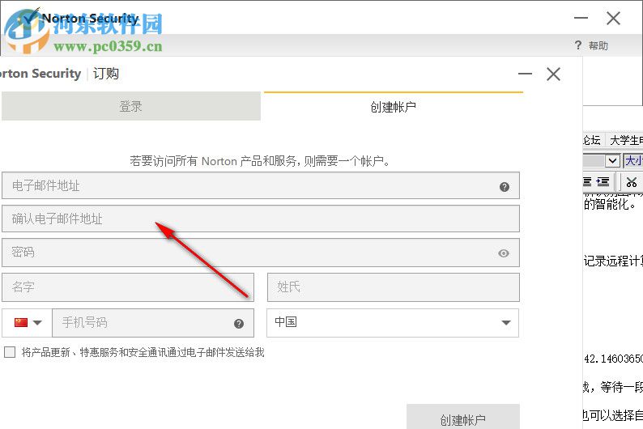Screen dimensions: 643x429
Task: Click the 确认电子邮件地址 input field
Action: pos(261,219)
